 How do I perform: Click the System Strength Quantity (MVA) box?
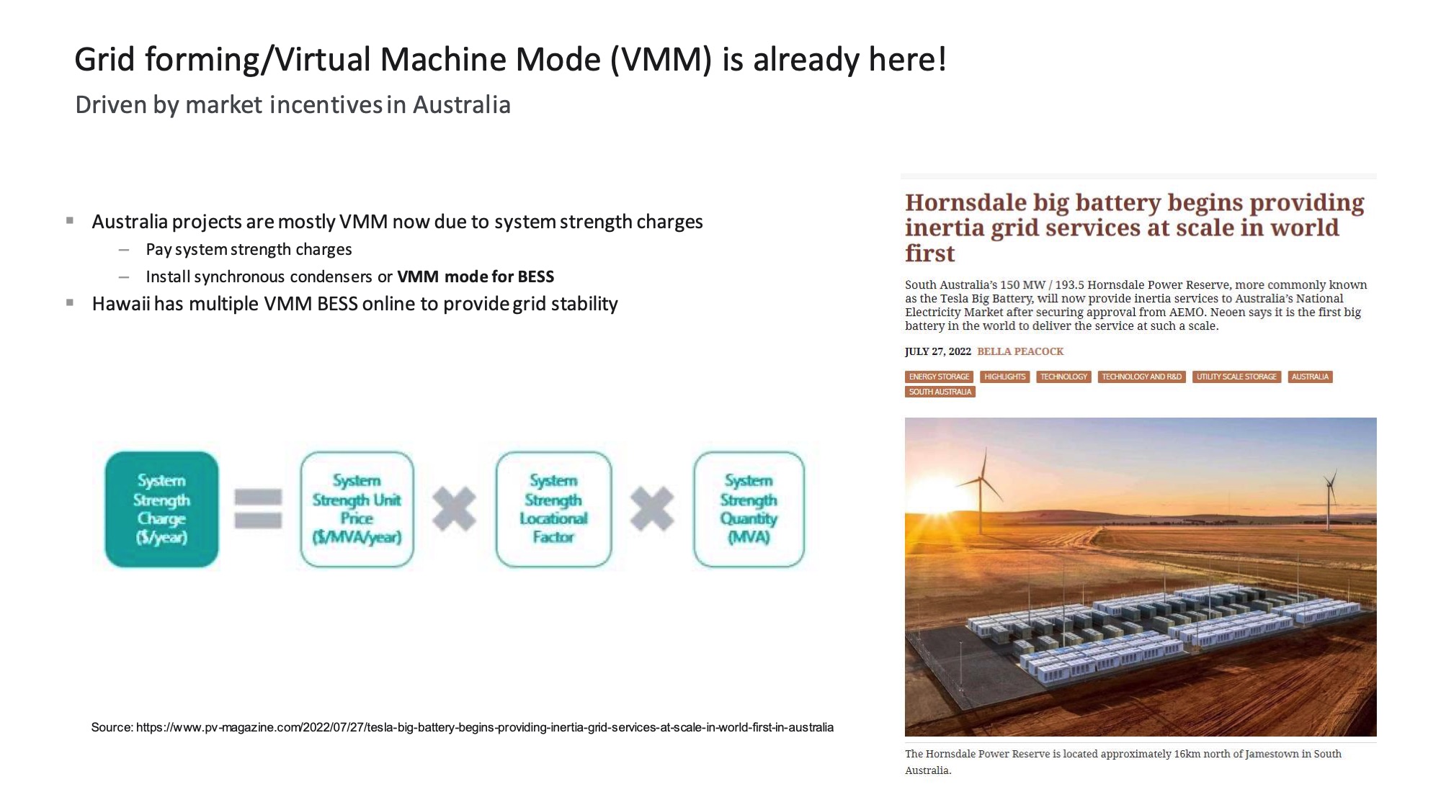click(x=749, y=509)
